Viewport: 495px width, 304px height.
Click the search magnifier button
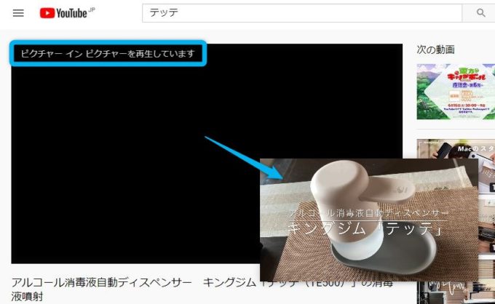[480, 13]
